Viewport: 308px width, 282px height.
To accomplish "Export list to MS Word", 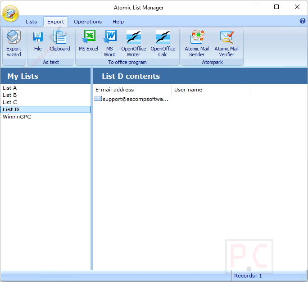I will click(x=109, y=44).
